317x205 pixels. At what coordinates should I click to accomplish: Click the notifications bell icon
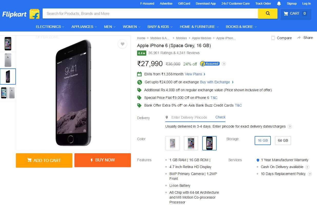[x=279, y=3]
